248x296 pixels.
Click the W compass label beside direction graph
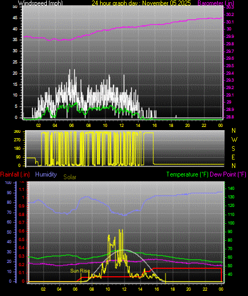(234, 140)
